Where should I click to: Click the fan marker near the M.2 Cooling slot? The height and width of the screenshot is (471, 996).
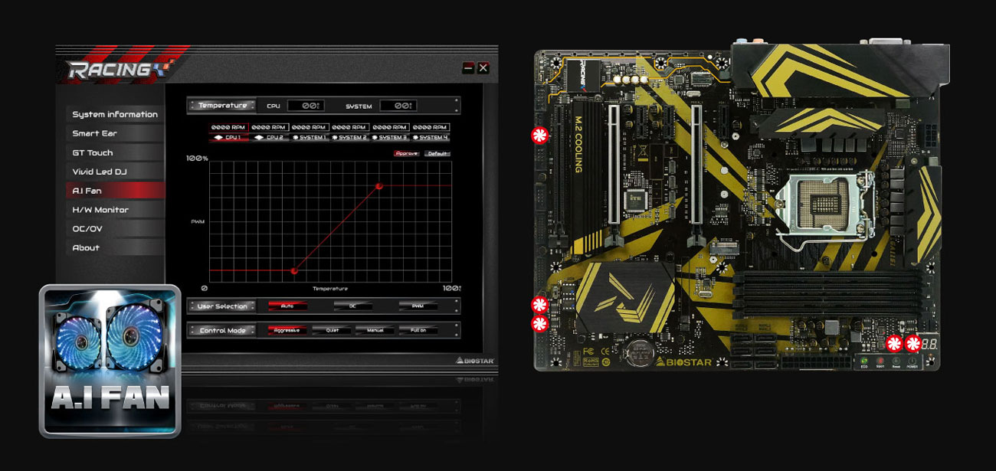pos(539,135)
